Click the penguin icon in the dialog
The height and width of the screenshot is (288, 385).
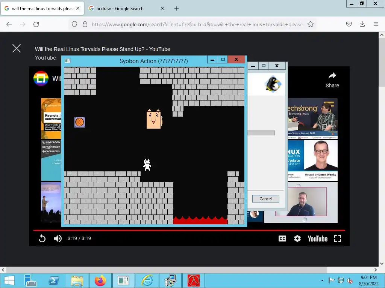(x=273, y=84)
